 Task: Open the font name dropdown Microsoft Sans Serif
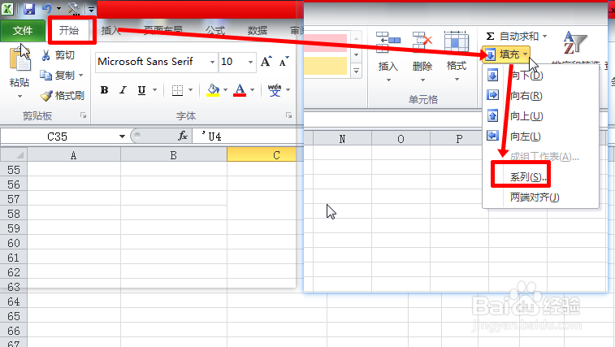(212, 62)
